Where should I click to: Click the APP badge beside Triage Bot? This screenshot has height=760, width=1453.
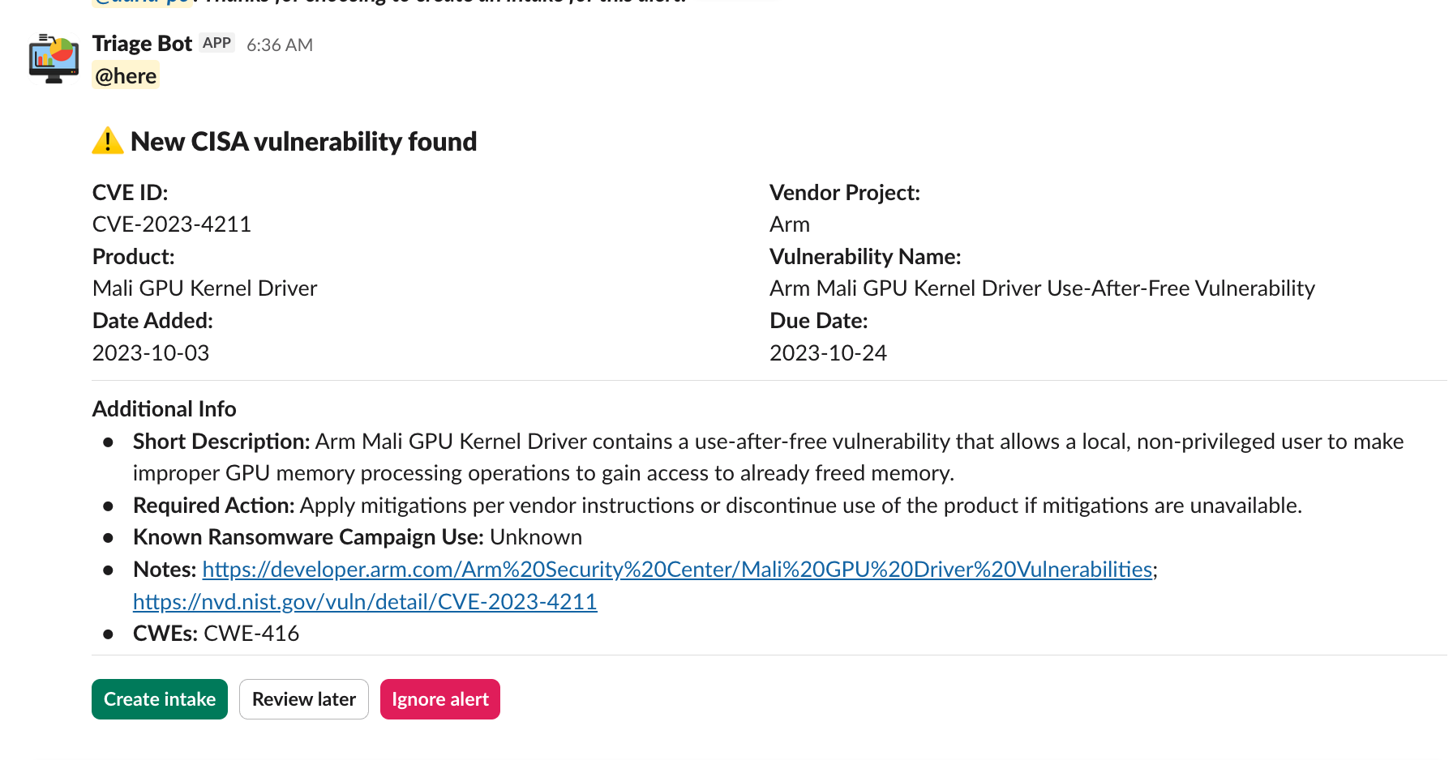coord(216,43)
